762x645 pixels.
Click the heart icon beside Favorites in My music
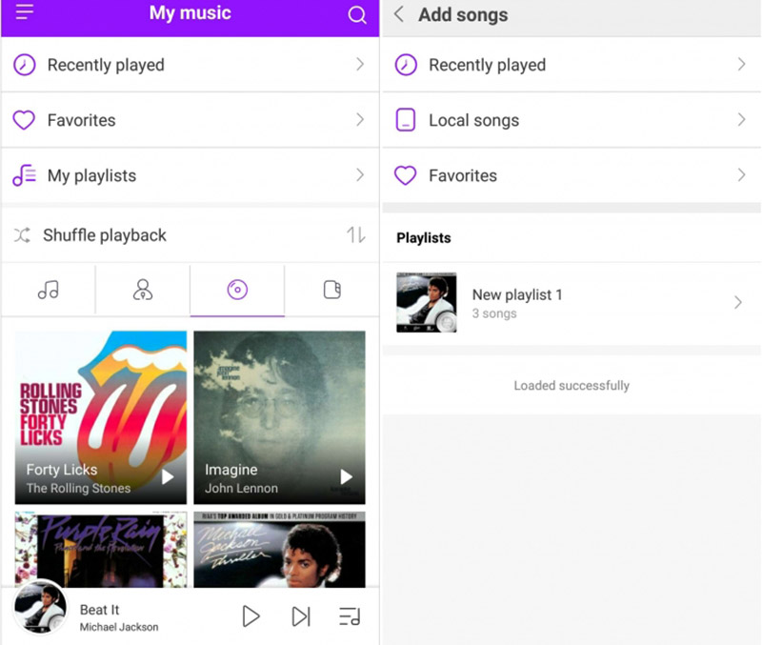24,120
